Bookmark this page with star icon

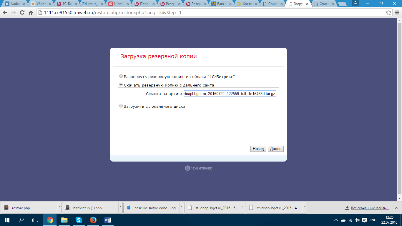coord(388,13)
